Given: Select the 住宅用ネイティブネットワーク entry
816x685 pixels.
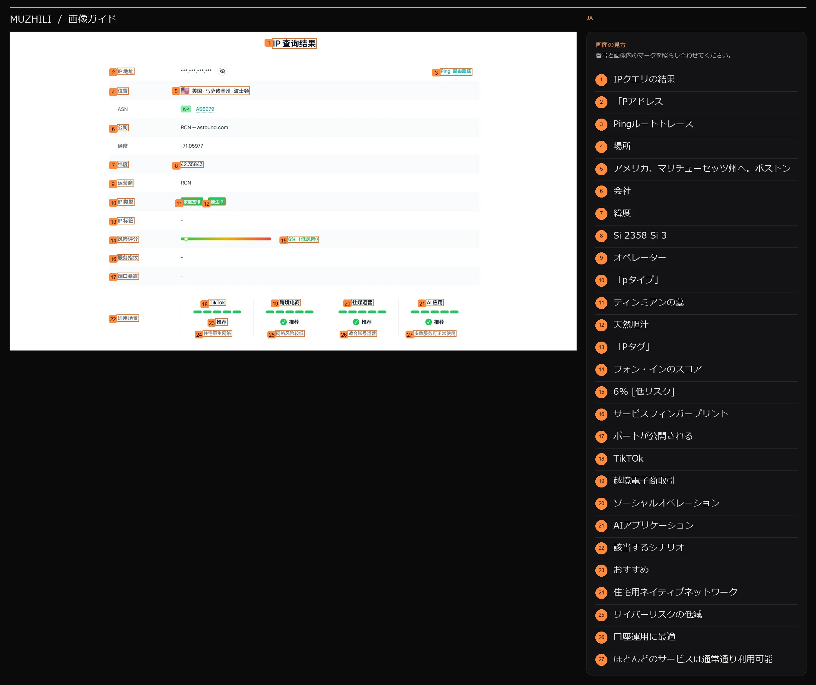Looking at the screenshot, I should [x=696, y=593].
